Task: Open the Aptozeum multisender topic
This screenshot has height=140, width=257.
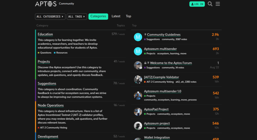Action: click(x=160, y=49)
